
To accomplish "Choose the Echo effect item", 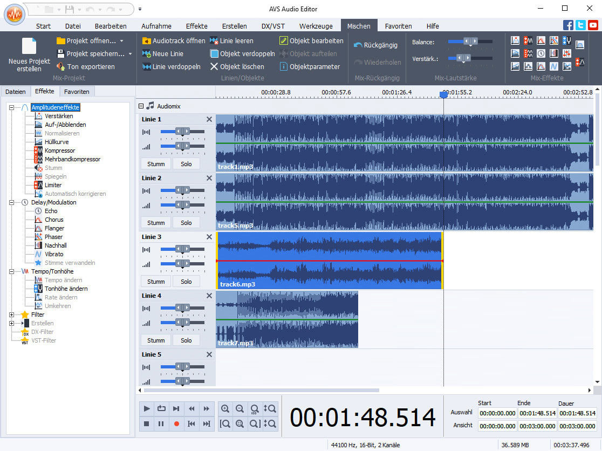I will pyautogui.click(x=51, y=211).
